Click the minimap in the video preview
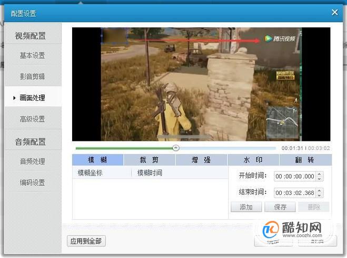The width and height of the screenshot is (347, 258). point(282,122)
